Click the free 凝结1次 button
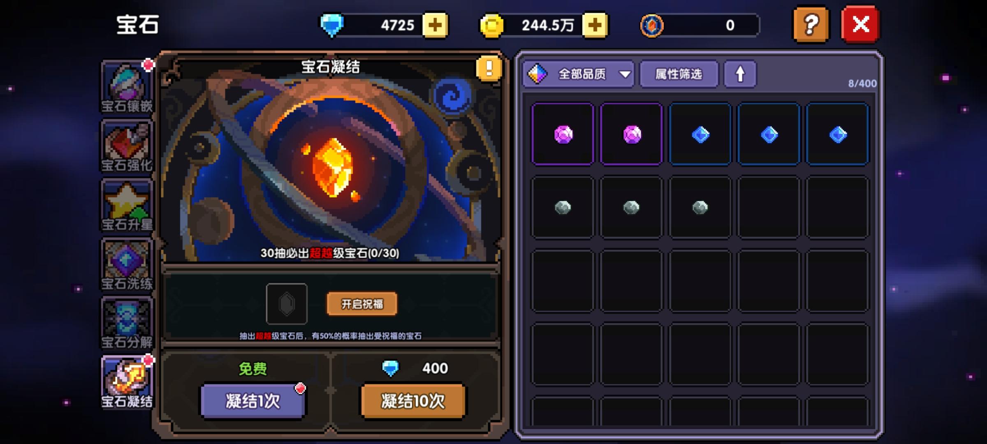 click(253, 401)
